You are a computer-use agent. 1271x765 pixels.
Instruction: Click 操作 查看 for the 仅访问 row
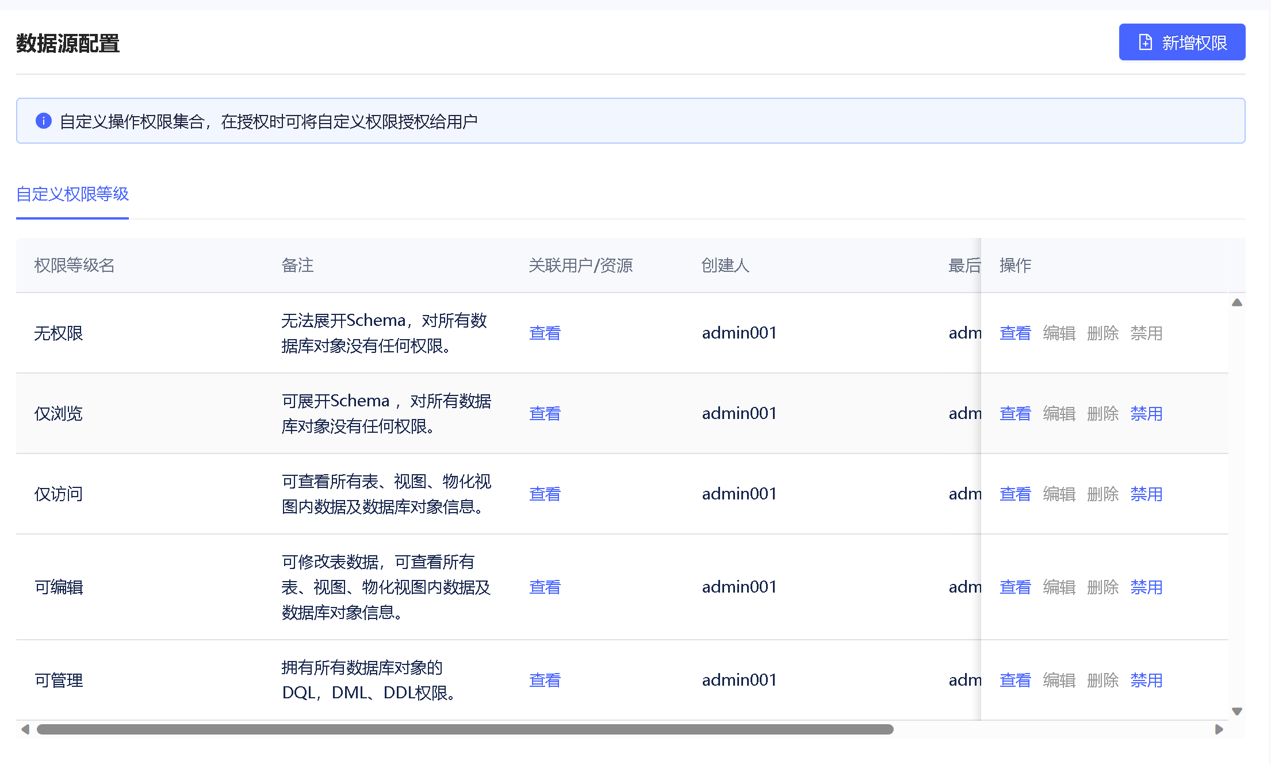coord(1015,494)
